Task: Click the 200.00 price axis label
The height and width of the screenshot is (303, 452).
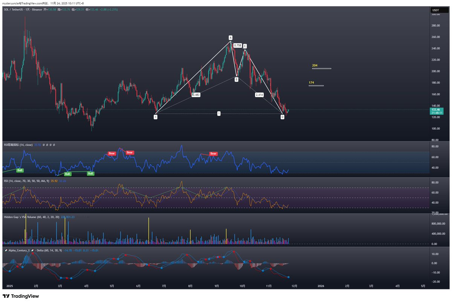Action: (x=436, y=71)
